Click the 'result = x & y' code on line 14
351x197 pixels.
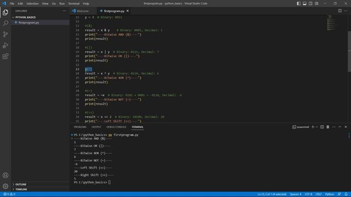click(97, 30)
